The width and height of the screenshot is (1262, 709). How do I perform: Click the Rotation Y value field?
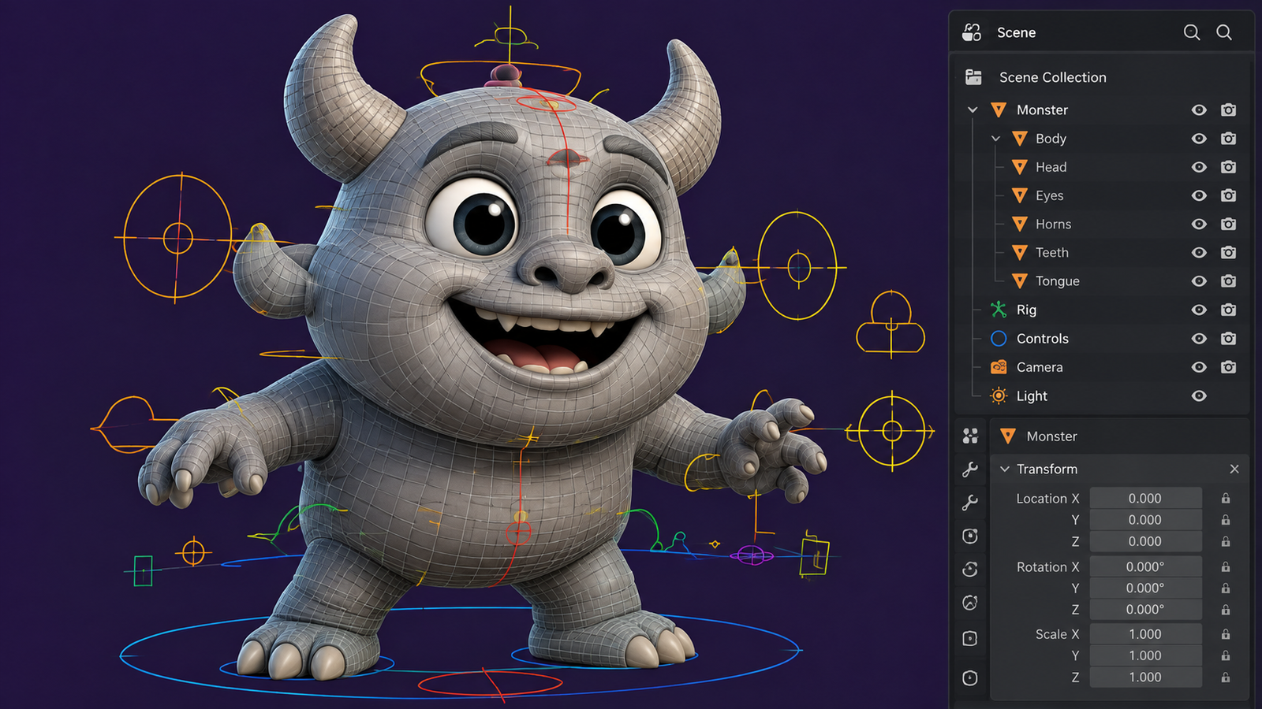(x=1145, y=588)
